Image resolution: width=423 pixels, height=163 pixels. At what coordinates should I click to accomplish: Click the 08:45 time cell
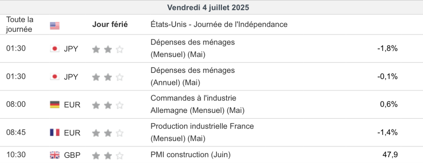click(x=16, y=132)
